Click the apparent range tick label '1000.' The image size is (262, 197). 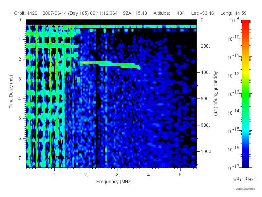(x=207, y=151)
